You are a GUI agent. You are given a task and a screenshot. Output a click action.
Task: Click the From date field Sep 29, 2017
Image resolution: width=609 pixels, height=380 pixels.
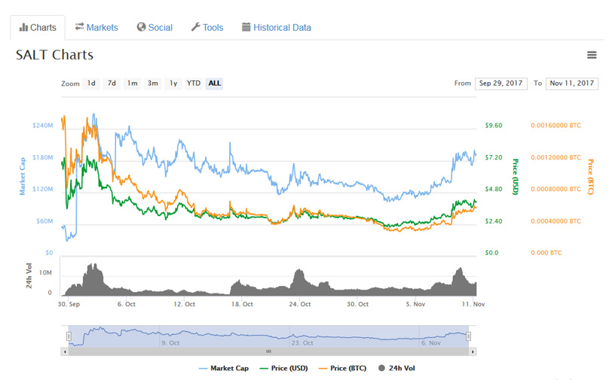pos(500,84)
